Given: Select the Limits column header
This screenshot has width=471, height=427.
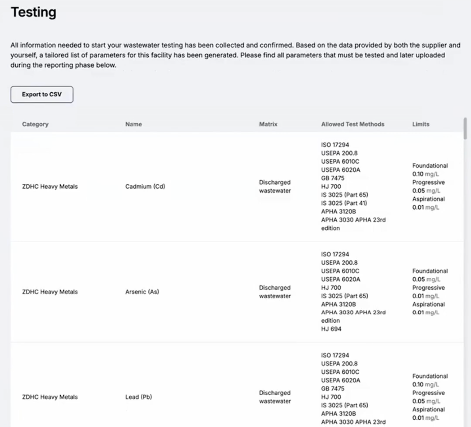Looking at the screenshot, I should (421, 124).
